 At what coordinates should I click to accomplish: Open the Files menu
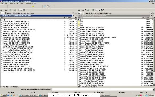[x=2, y=3]
